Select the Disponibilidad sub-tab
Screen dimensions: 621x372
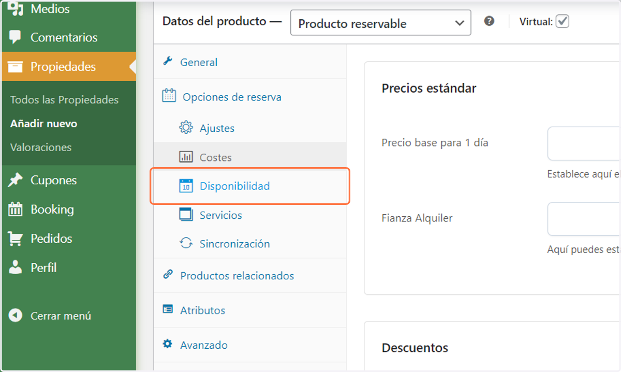(x=250, y=186)
